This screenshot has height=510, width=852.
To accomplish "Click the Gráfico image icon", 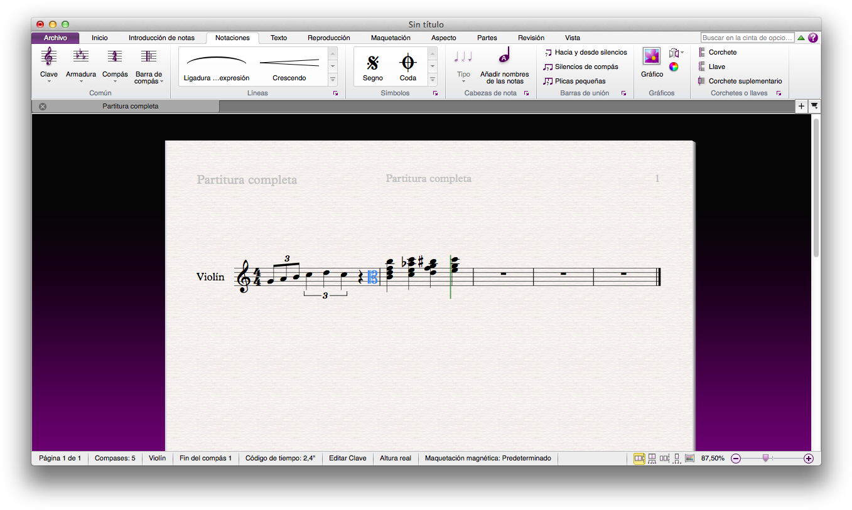I will [652, 57].
